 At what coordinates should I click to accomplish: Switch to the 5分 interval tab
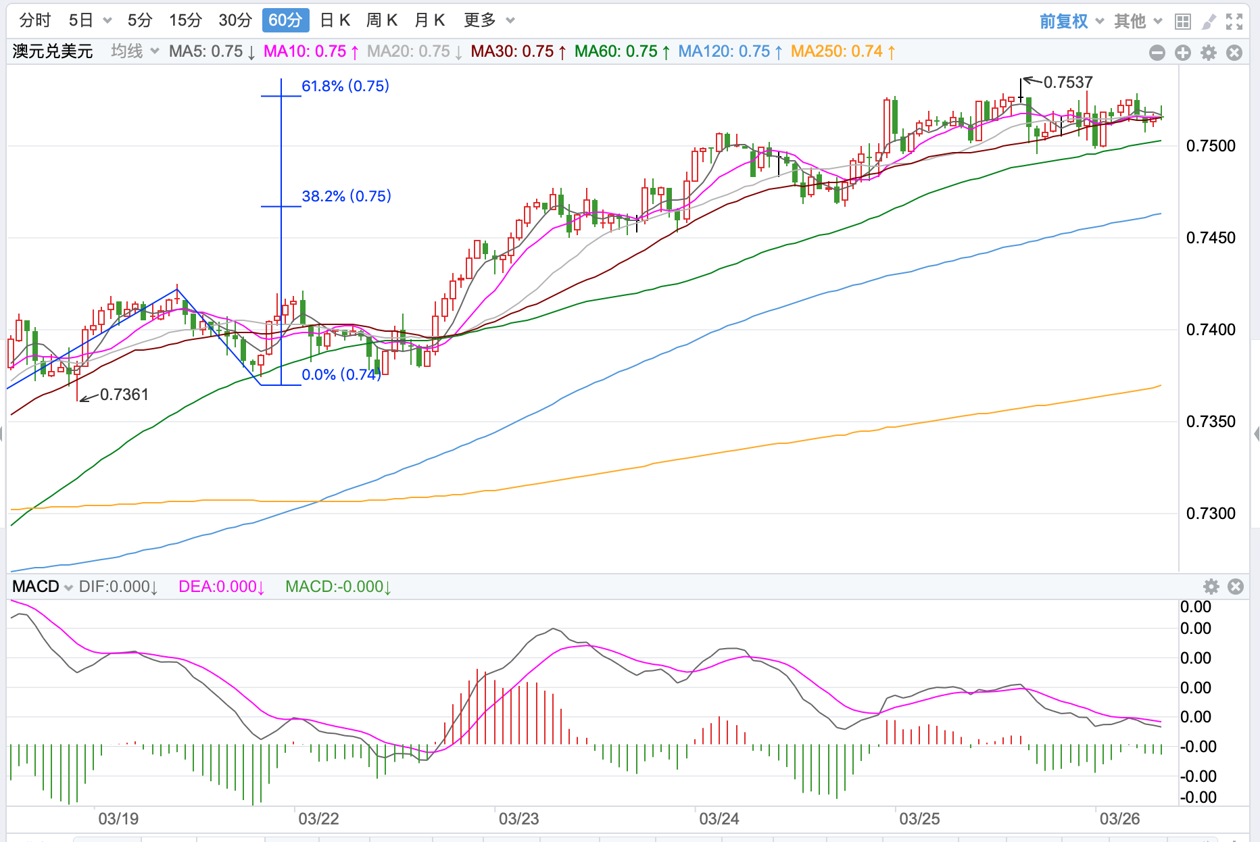pyautogui.click(x=140, y=20)
